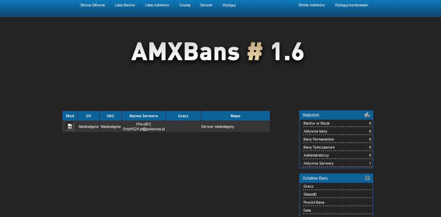This screenshot has height=217, width=441.
Task: Click the VAC column header
Action: pos(111,116)
